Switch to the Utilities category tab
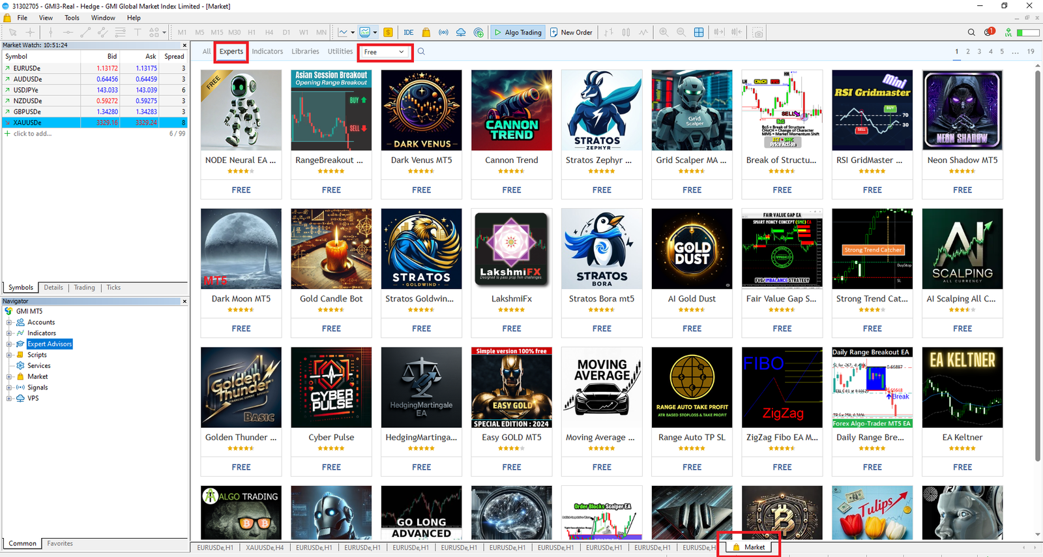 pos(340,52)
